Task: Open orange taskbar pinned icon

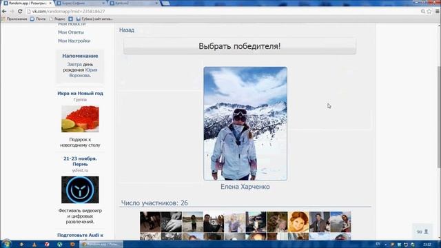Action: [x=72, y=245]
